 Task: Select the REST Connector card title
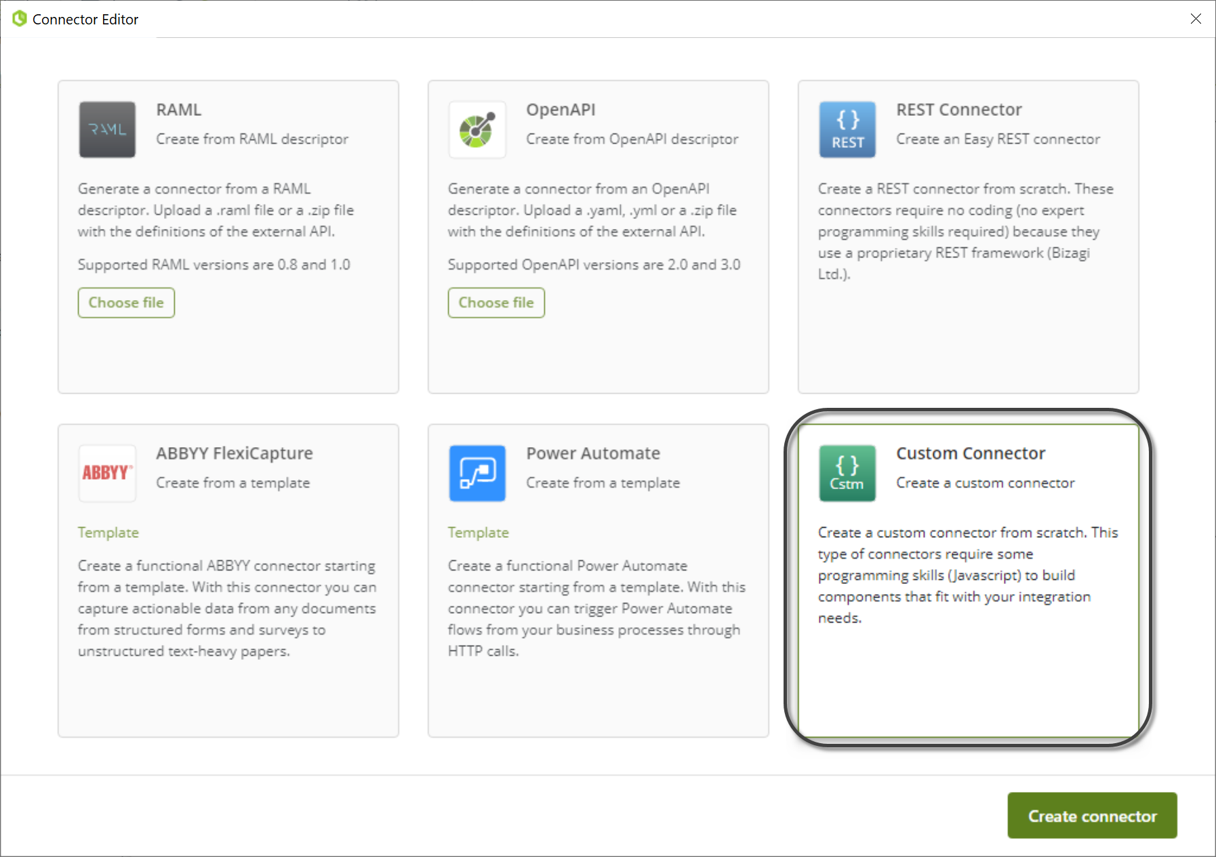958,110
